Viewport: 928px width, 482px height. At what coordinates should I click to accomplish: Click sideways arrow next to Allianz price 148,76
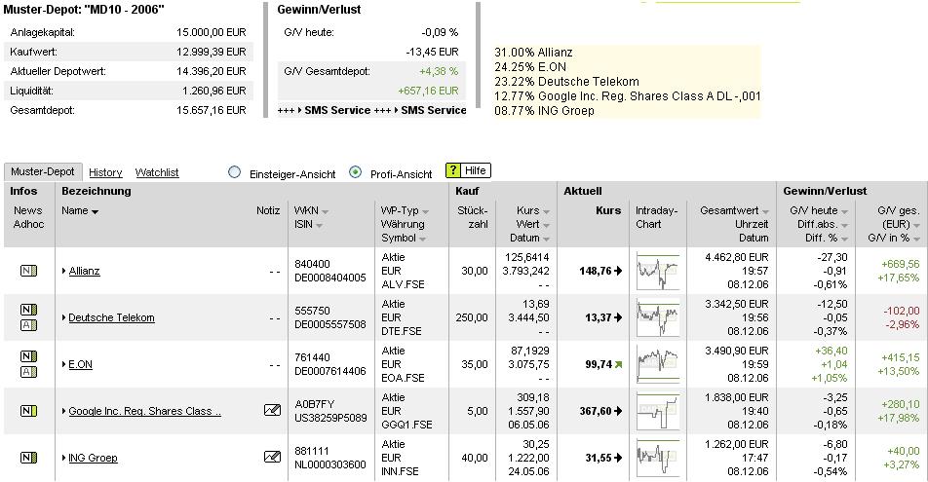tap(618, 271)
